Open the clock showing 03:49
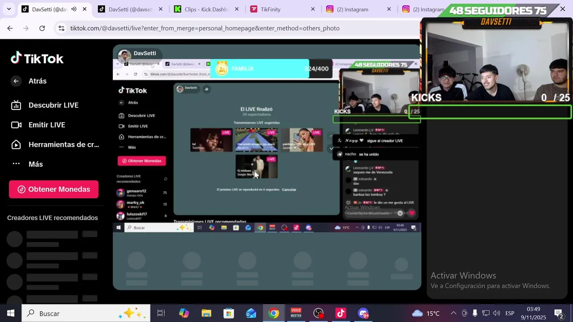Screen dimensions: 573x322 [533, 313]
